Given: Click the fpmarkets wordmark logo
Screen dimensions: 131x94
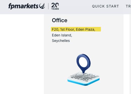Looking at the screenshot, I should tap(23, 6).
